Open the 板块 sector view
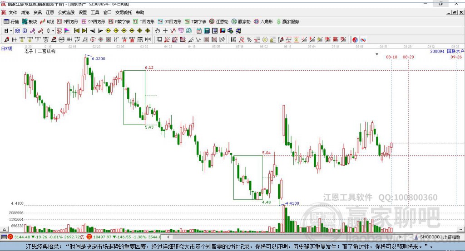Viewport: 465px width, 251px height. [x=30, y=22]
